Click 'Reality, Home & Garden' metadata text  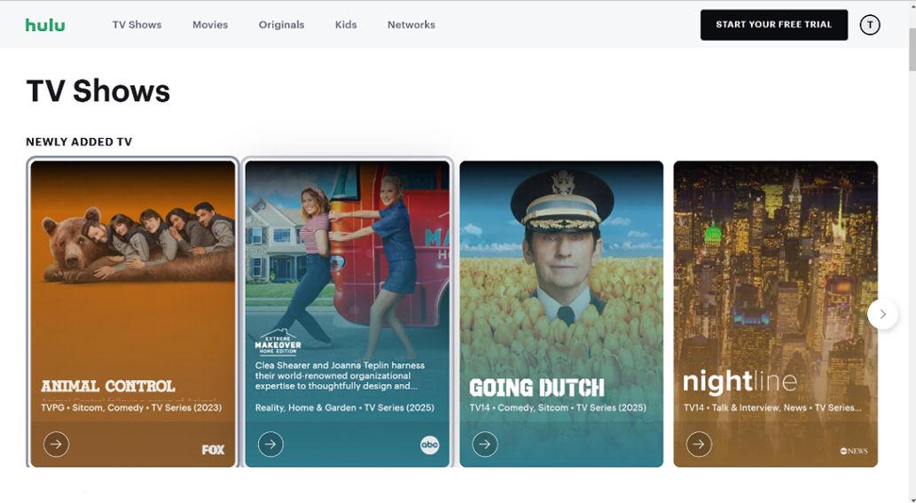[345, 407]
